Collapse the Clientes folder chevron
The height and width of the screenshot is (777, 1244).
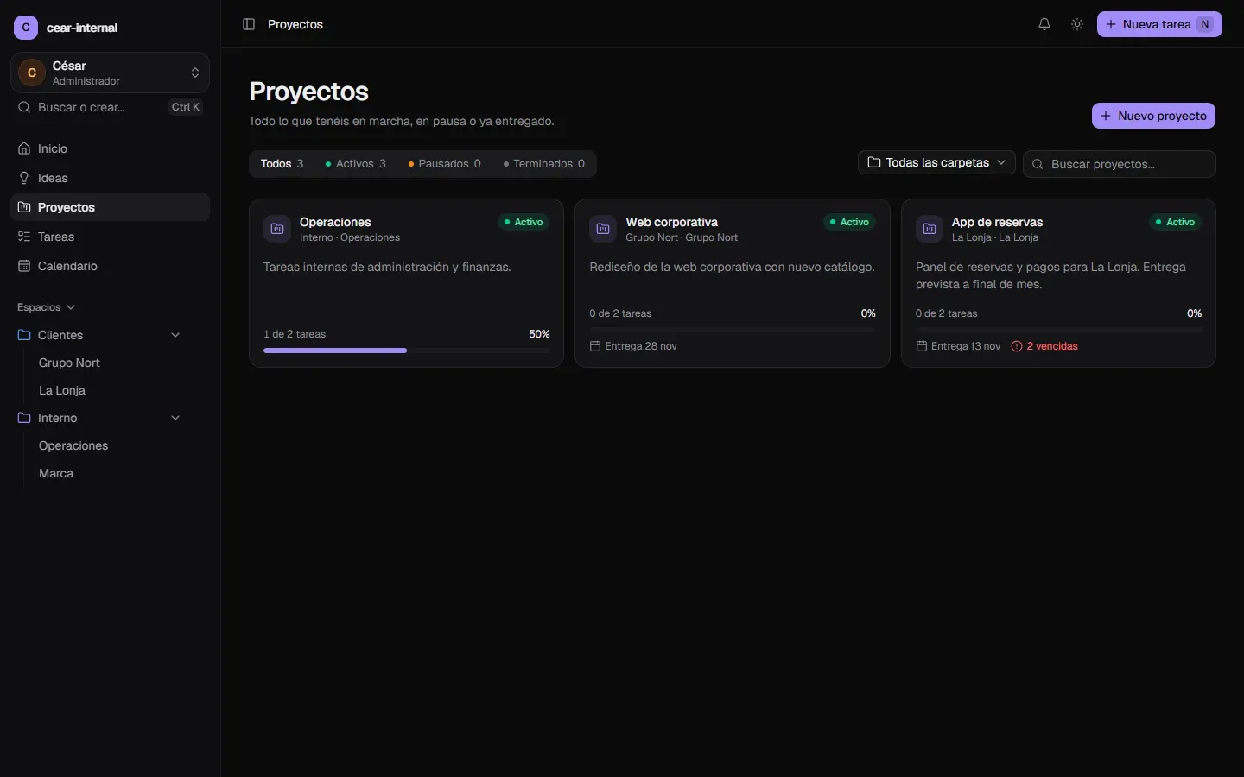click(175, 335)
